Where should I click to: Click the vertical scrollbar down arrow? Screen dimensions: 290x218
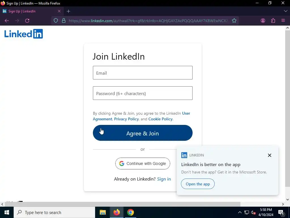point(287,200)
